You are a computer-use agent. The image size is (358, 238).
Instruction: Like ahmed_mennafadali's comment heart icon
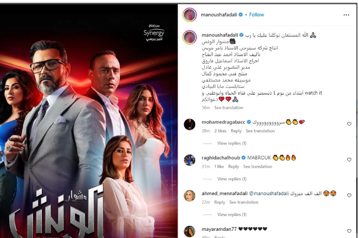349,195
